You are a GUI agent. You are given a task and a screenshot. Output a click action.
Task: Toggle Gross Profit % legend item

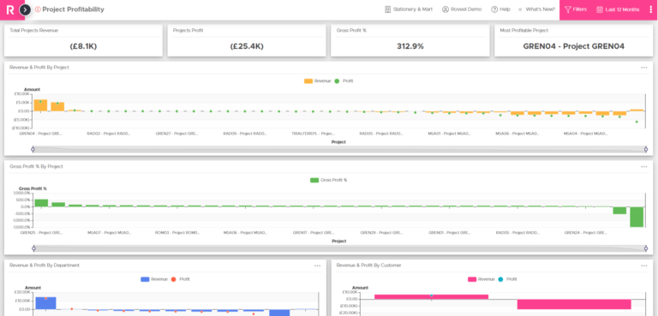pyautogui.click(x=329, y=180)
